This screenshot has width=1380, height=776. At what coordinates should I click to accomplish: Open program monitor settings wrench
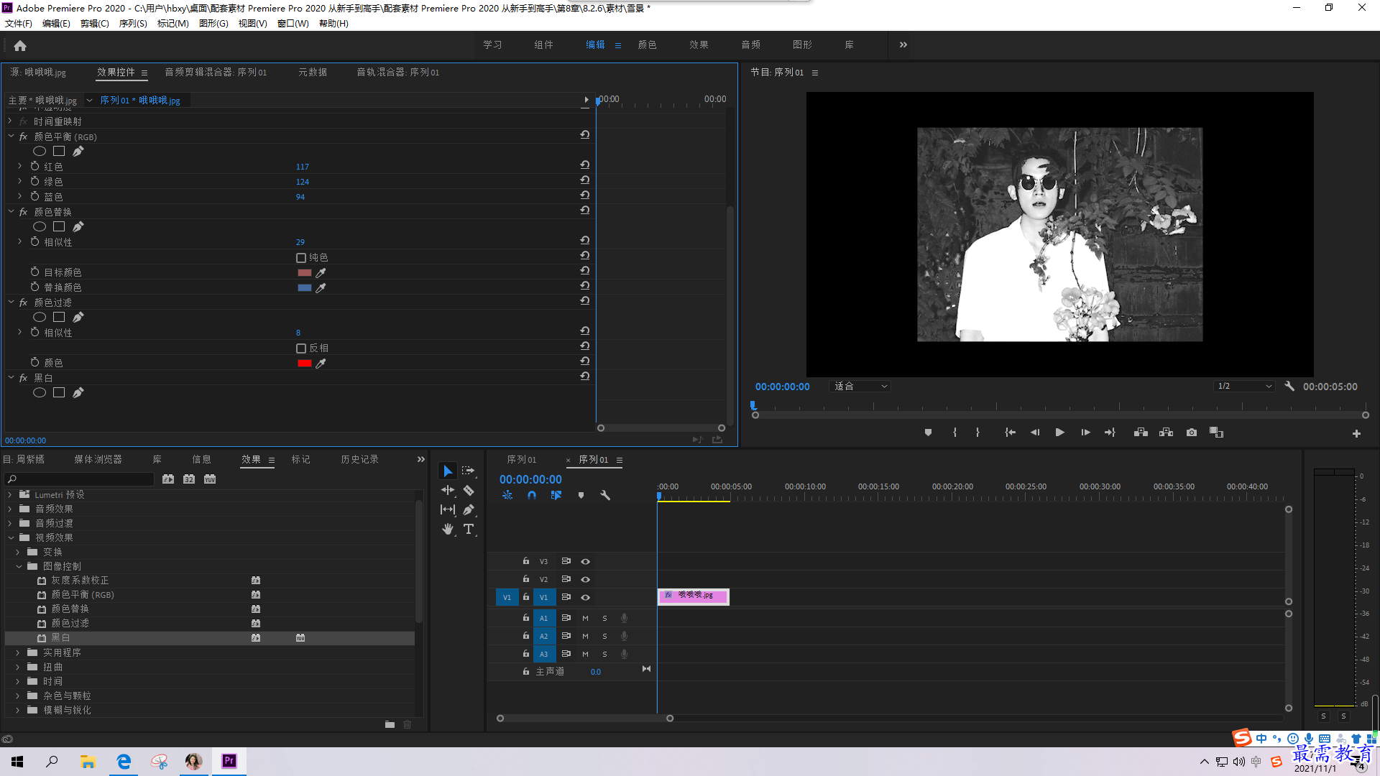point(1289,386)
